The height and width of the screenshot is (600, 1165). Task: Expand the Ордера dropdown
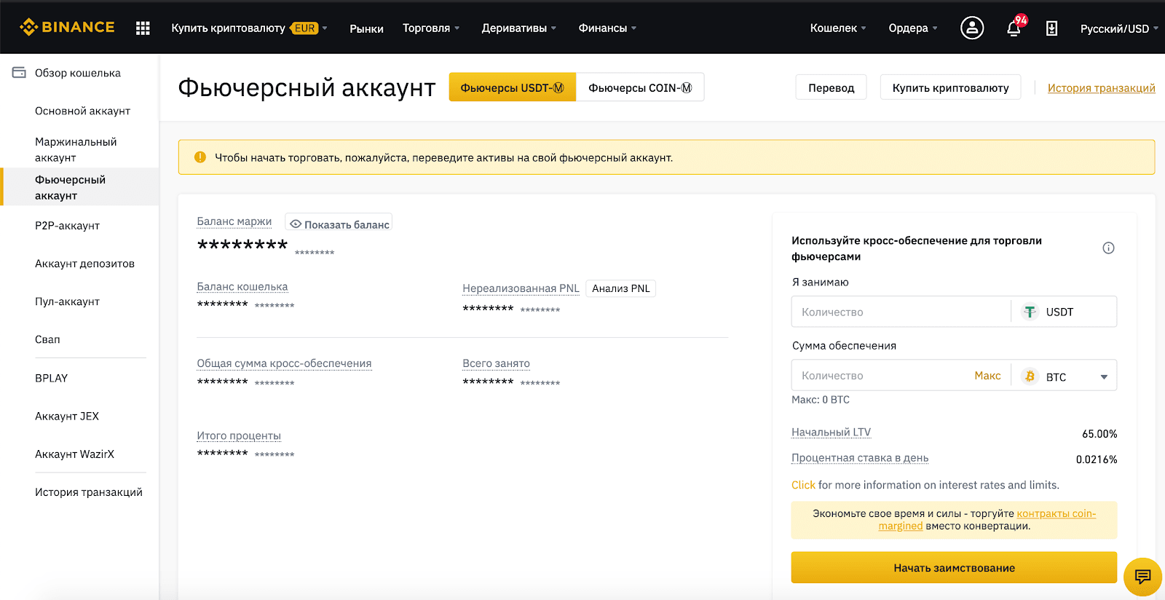point(913,28)
